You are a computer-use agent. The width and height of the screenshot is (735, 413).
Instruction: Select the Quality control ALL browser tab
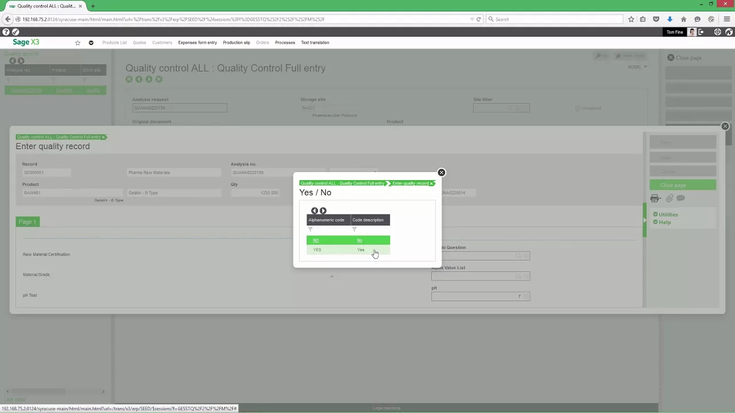[x=46, y=6]
